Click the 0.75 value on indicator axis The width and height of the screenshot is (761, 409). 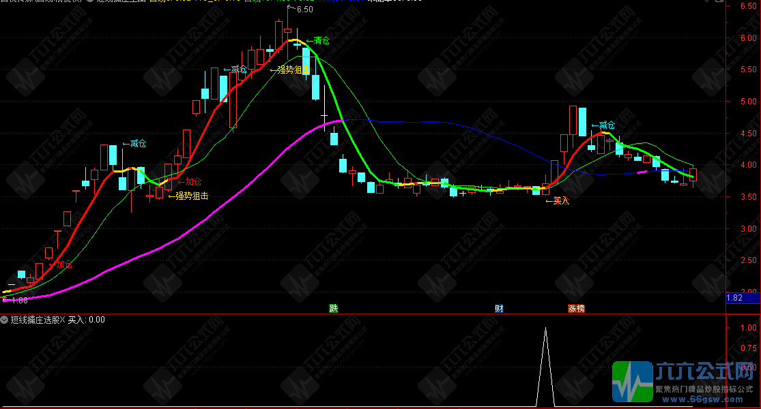coord(748,348)
